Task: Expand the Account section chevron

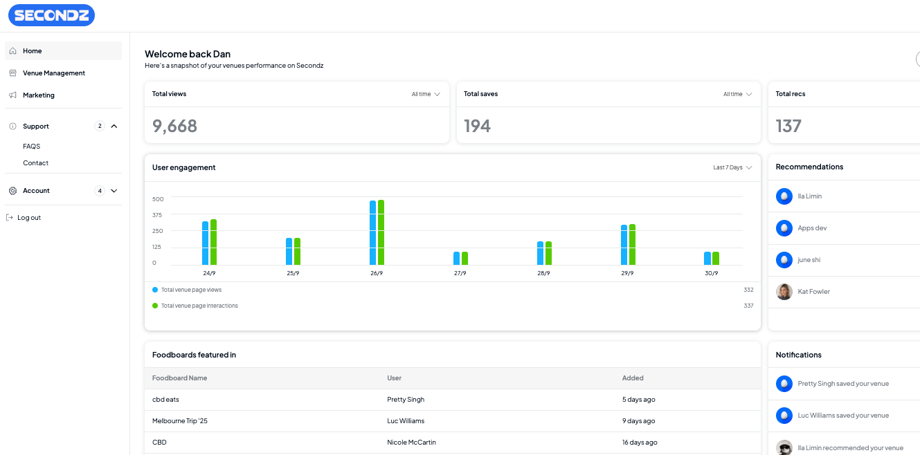Action: click(x=114, y=191)
